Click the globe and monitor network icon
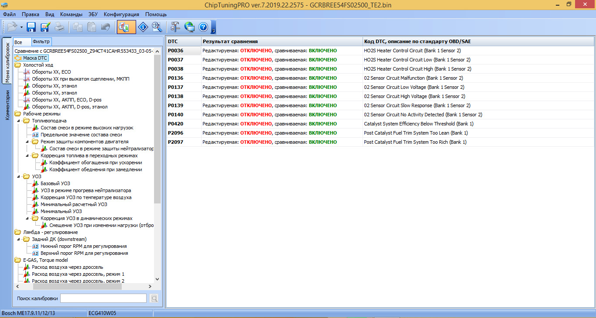The width and height of the screenshot is (596, 318). 189,27
